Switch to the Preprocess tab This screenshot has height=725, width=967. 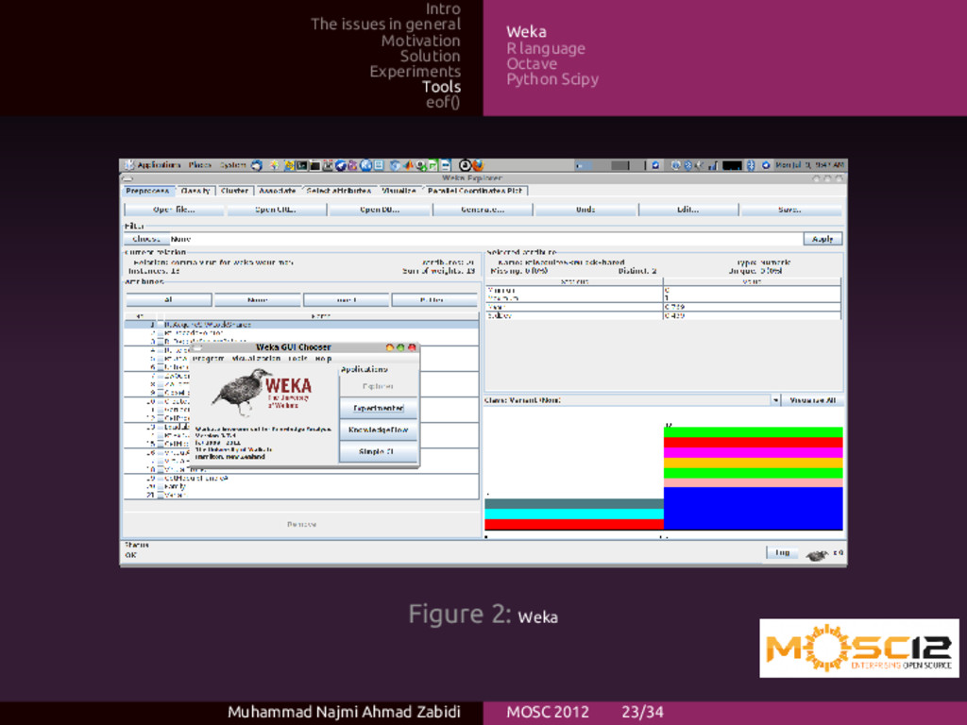(x=147, y=191)
